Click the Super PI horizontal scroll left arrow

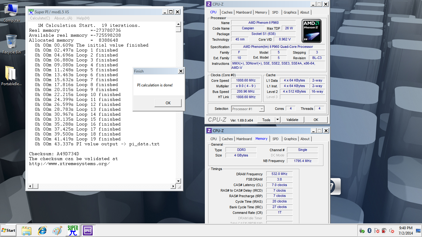coord(30,186)
